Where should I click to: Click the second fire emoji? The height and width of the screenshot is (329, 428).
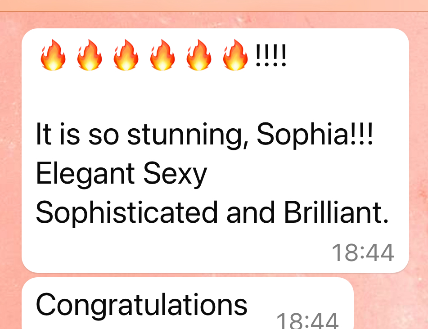[x=90, y=55]
